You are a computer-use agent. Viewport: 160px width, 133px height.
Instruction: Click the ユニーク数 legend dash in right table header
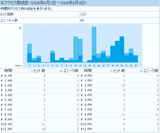pos(141,71)
